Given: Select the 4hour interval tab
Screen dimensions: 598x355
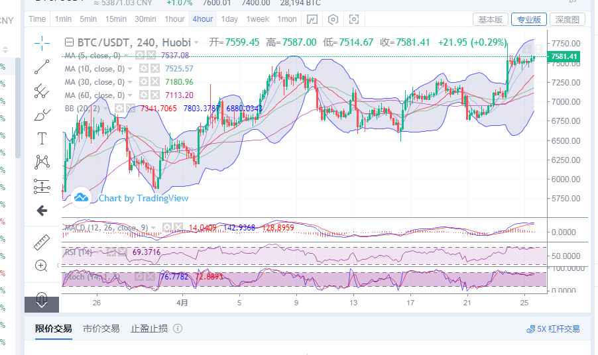Looking at the screenshot, I should pyautogui.click(x=202, y=19).
